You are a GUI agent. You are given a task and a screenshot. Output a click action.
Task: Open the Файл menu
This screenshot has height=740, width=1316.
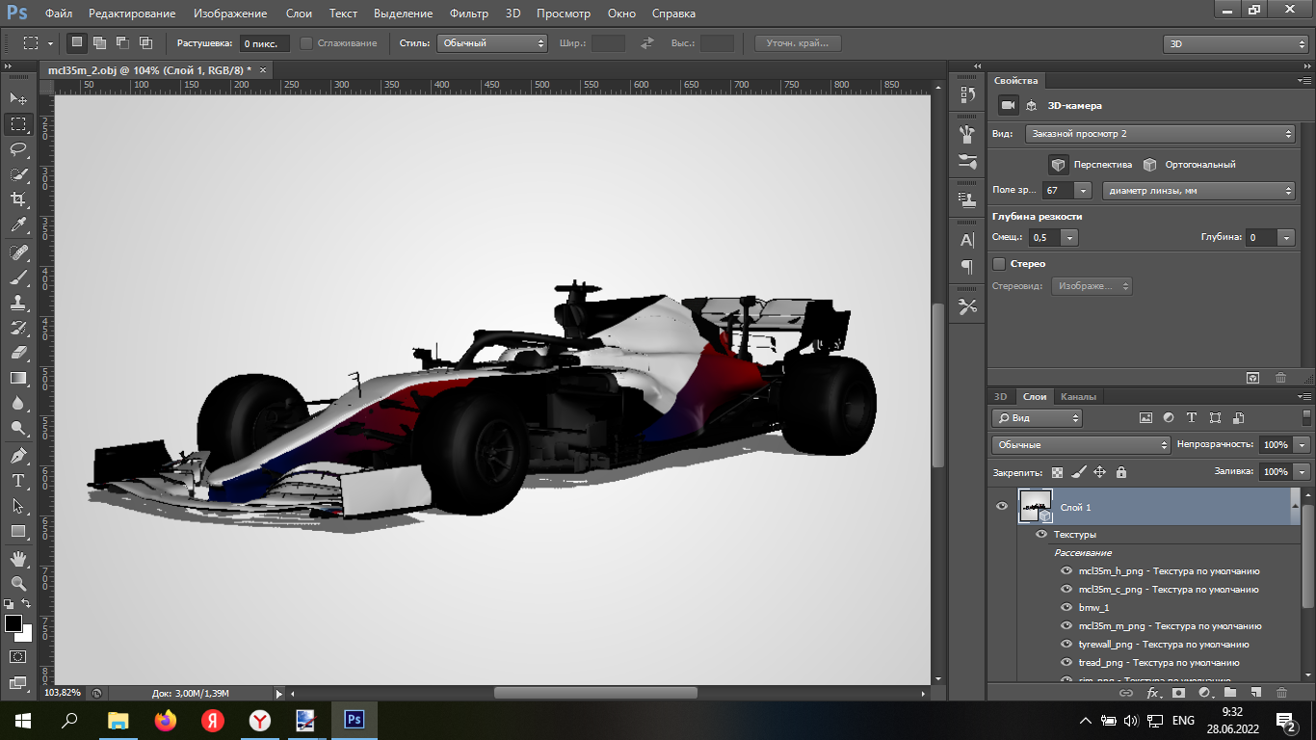coord(59,13)
